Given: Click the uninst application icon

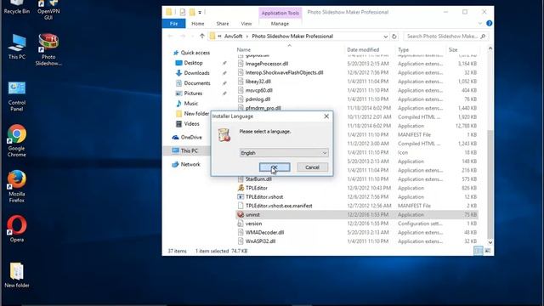Looking at the screenshot, I should (x=241, y=214).
